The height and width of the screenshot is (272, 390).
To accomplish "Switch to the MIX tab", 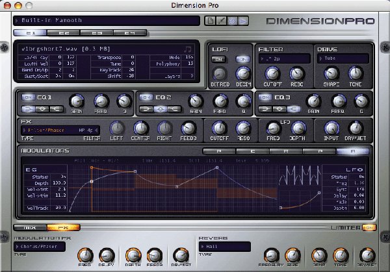I will 30,228.
